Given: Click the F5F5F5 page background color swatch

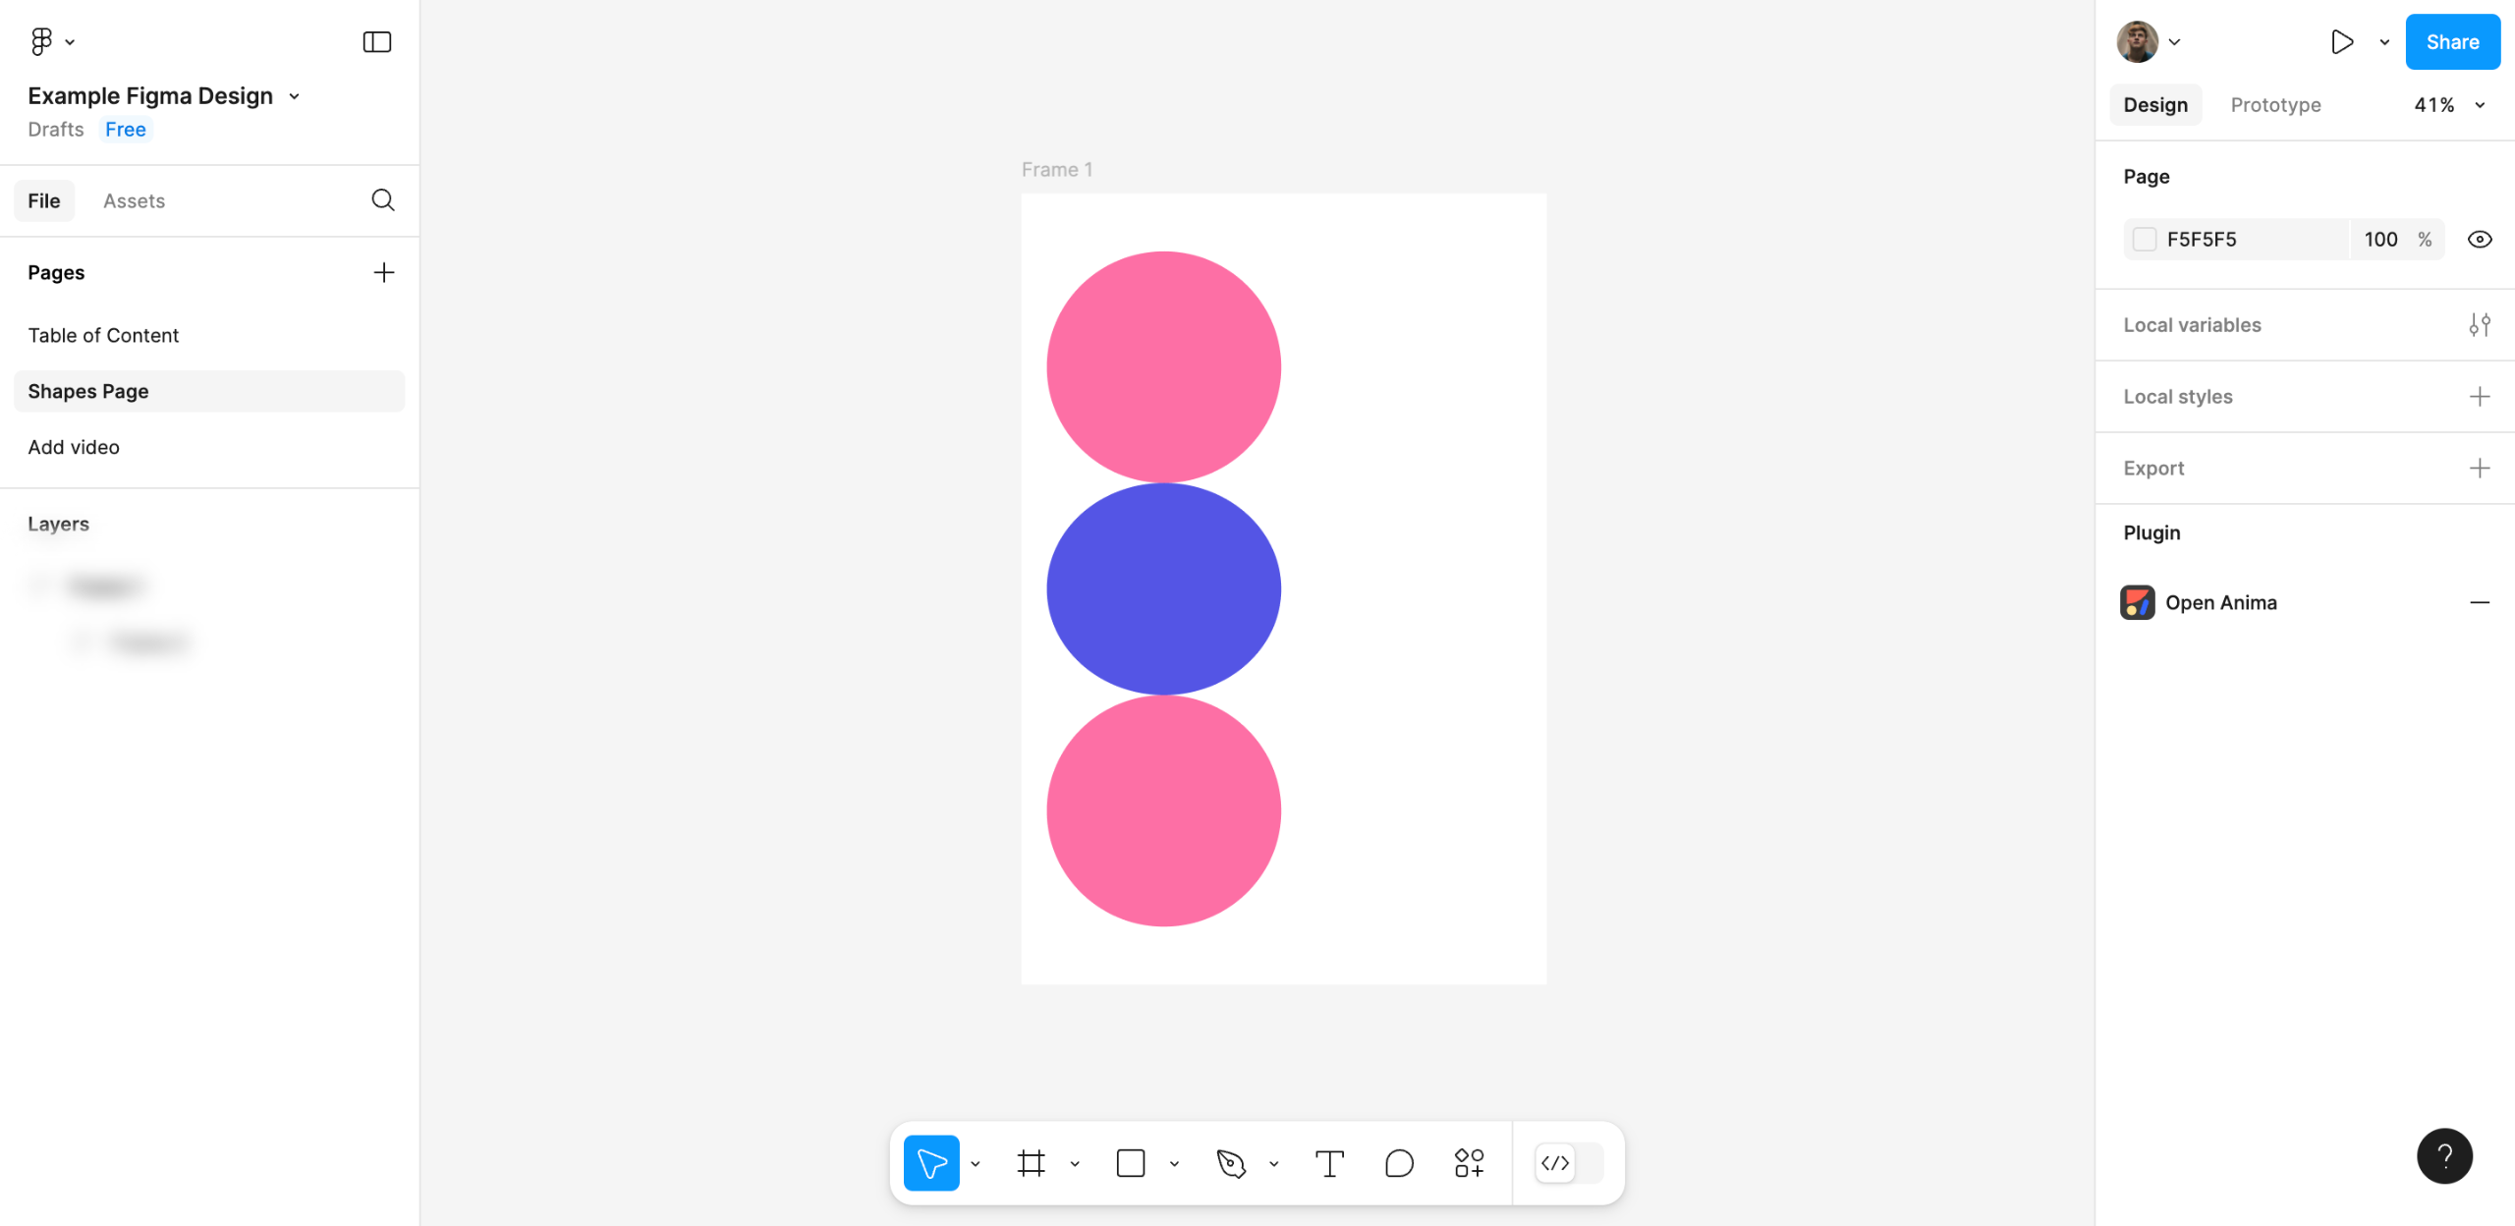Looking at the screenshot, I should pos(2145,240).
